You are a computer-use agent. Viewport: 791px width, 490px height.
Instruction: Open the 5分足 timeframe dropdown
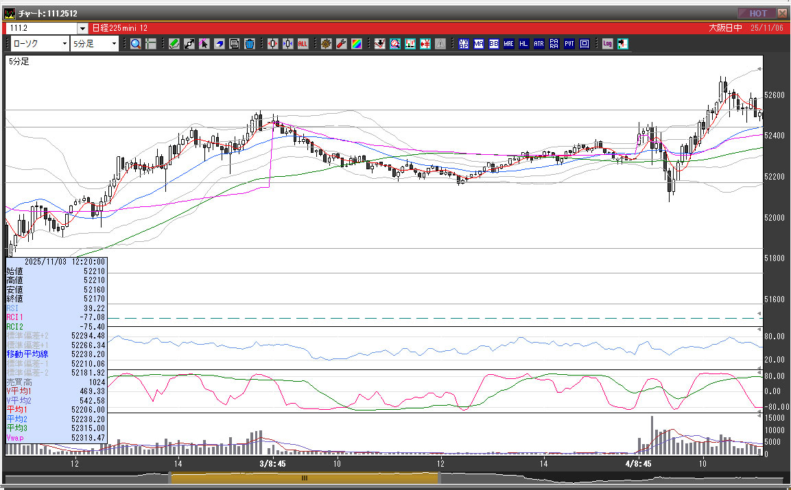coord(95,44)
